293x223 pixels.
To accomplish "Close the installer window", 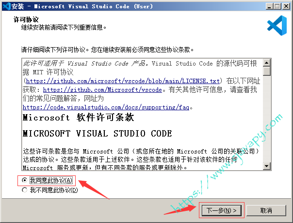I will click(x=286, y=6).
